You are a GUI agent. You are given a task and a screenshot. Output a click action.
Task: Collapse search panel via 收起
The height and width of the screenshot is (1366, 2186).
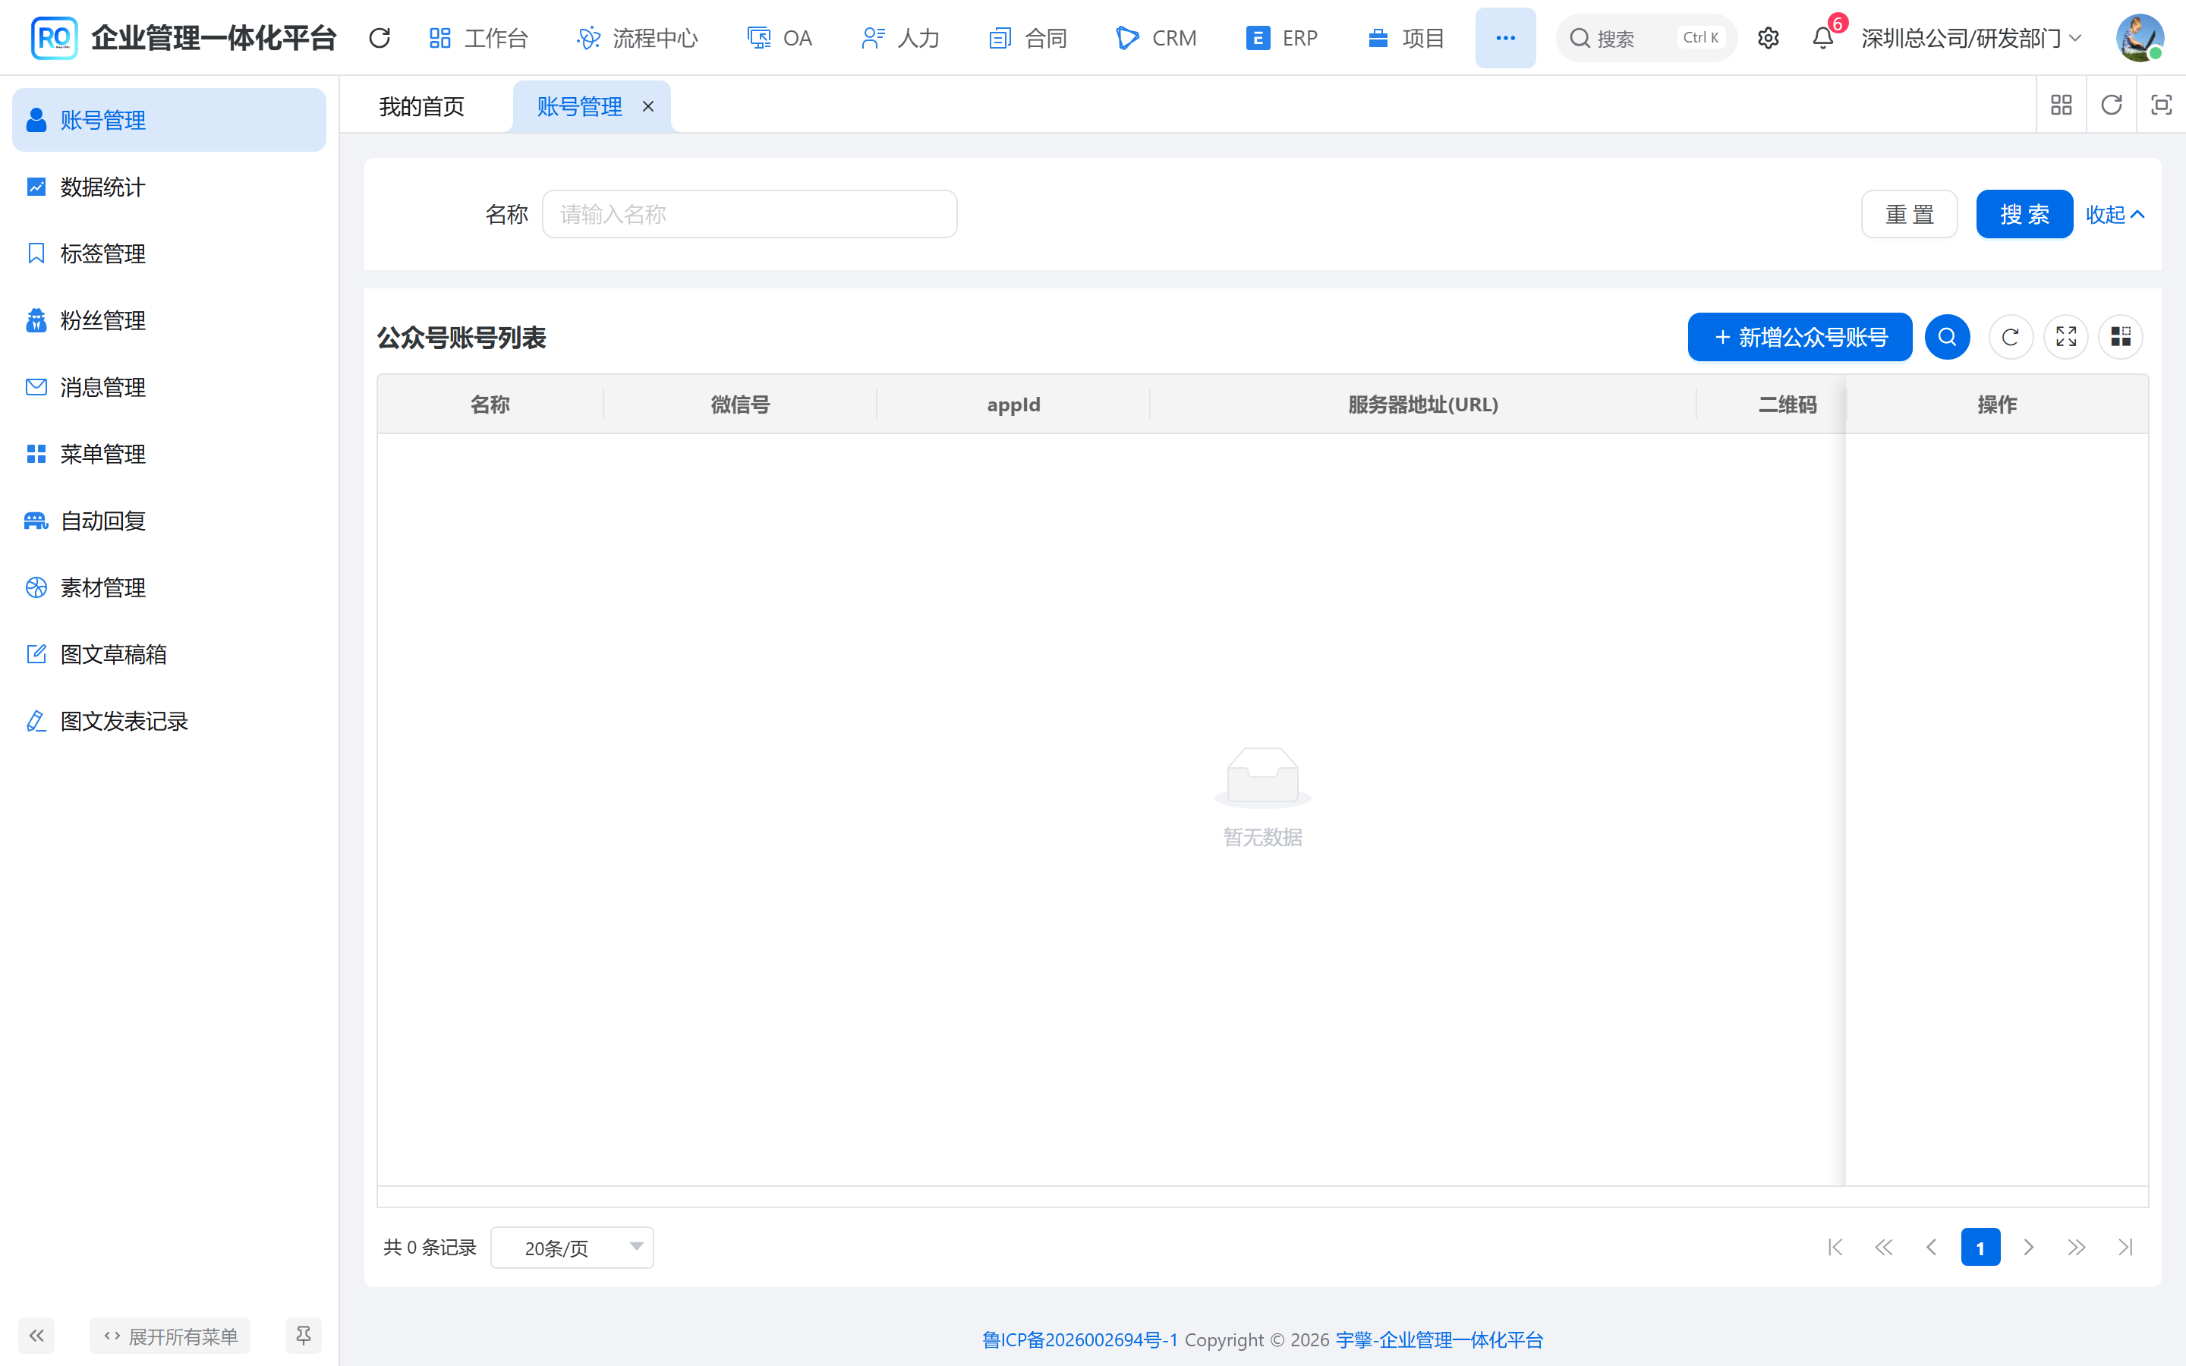pyautogui.click(x=2115, y=214)
